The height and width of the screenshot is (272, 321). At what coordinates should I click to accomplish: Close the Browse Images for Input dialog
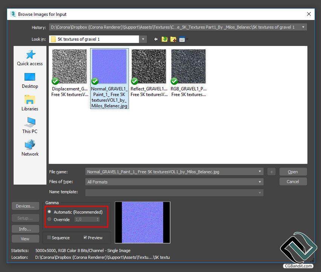[x=309, y=14]
